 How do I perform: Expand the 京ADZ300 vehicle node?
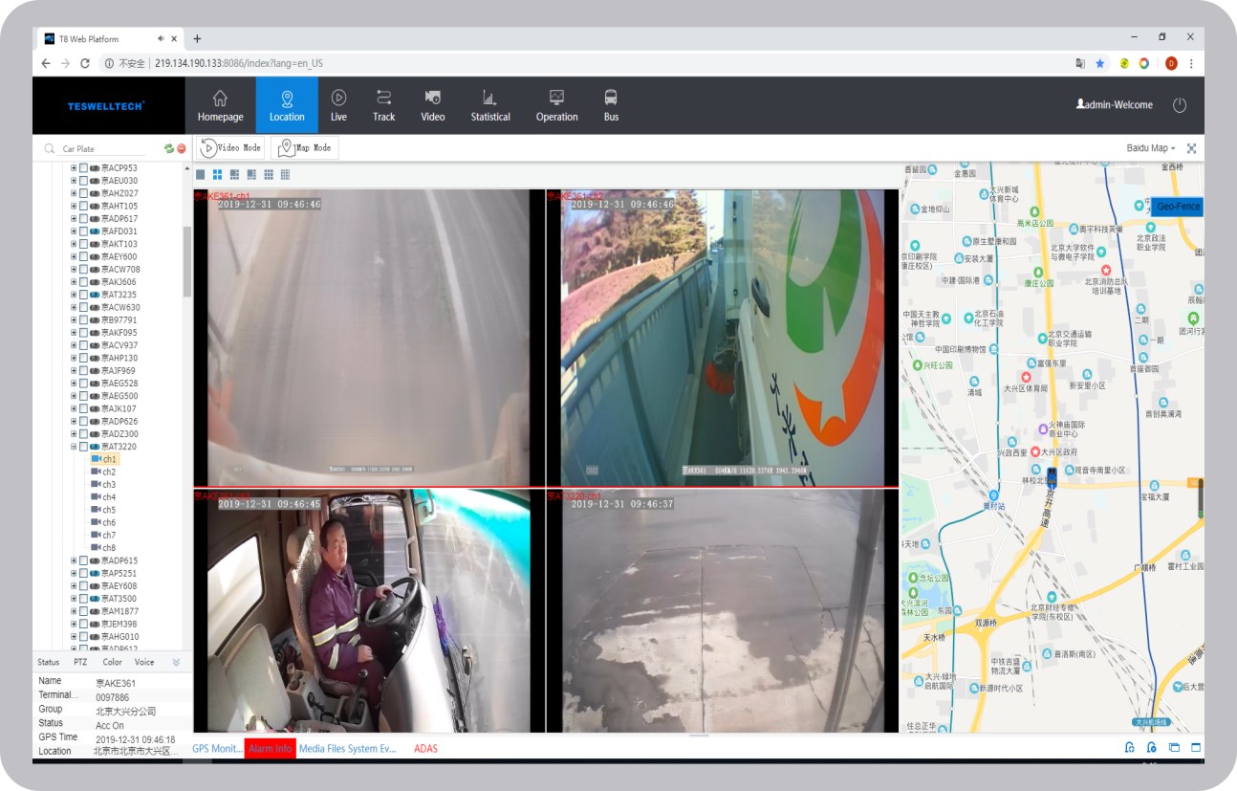click(74, 434)
